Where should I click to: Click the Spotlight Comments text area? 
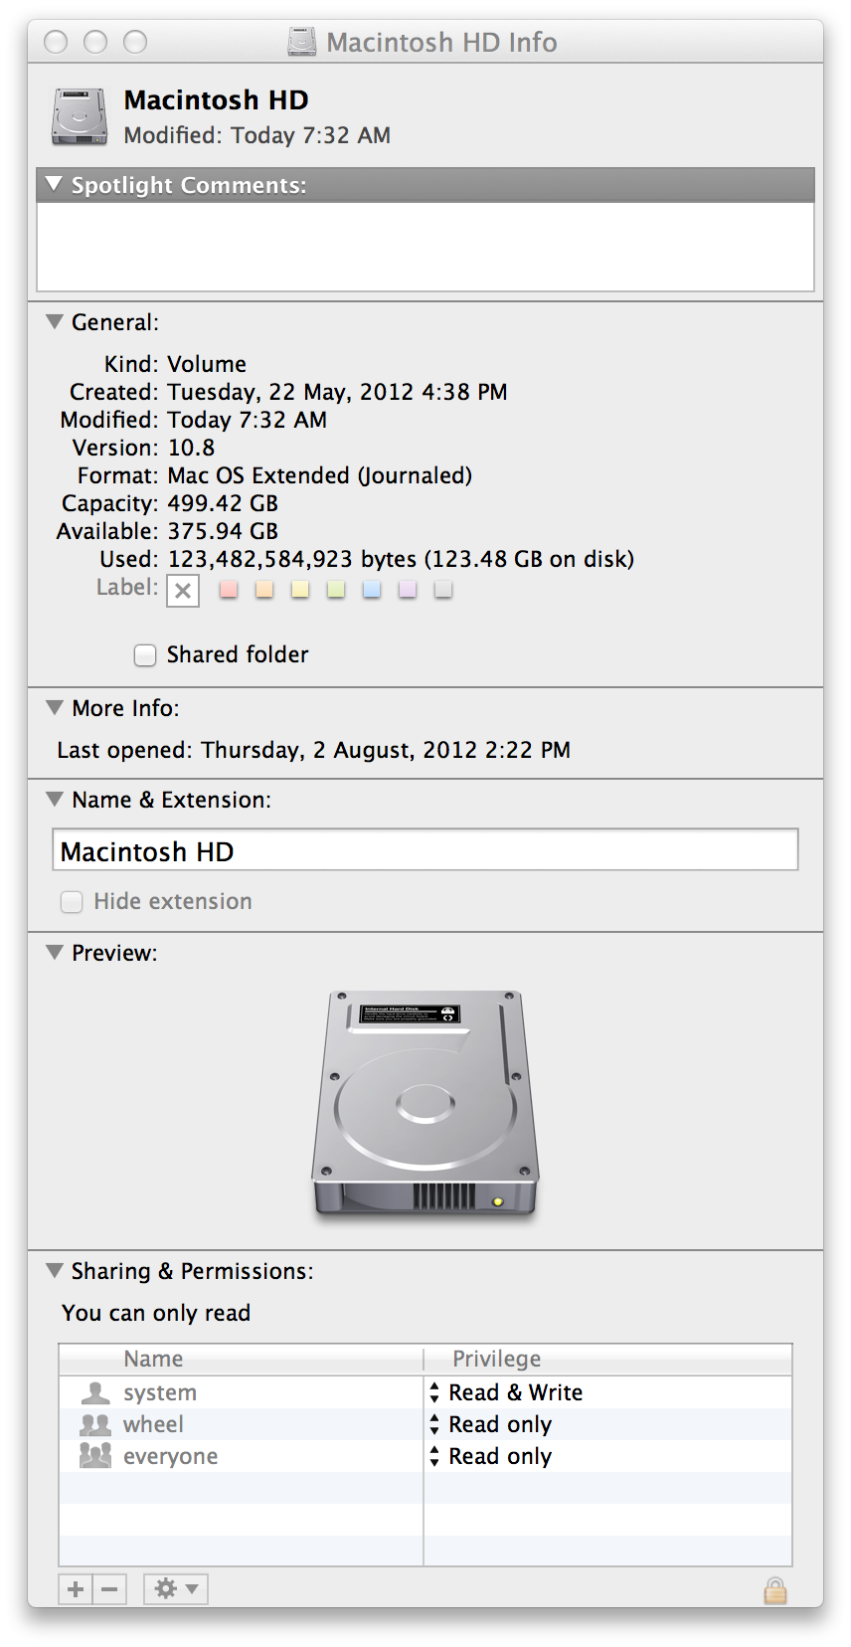pyautogui.click(x=425, y=247)
